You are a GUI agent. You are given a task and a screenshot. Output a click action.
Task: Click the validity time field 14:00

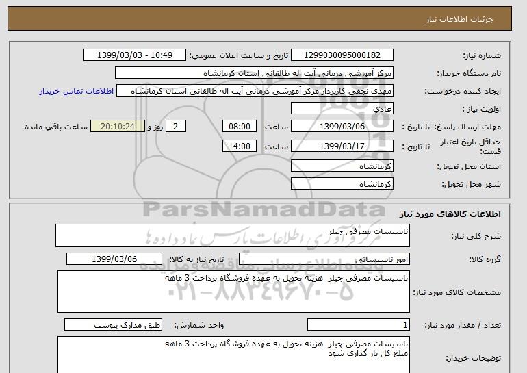pyautogui.click(x=240, y=146)
